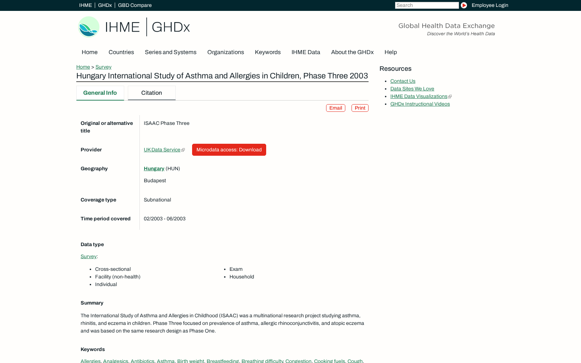This screenshot has height=363, width=581.
Task: Open the IHME Data menu
Action: [306, 52]
